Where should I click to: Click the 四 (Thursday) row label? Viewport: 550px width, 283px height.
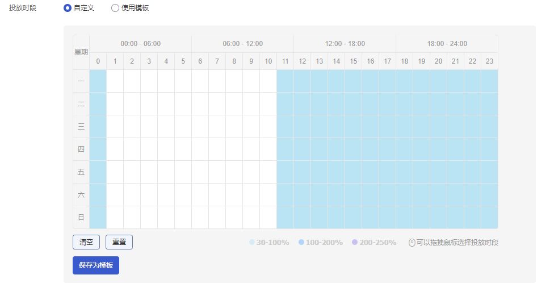click(x=81, y=149)
